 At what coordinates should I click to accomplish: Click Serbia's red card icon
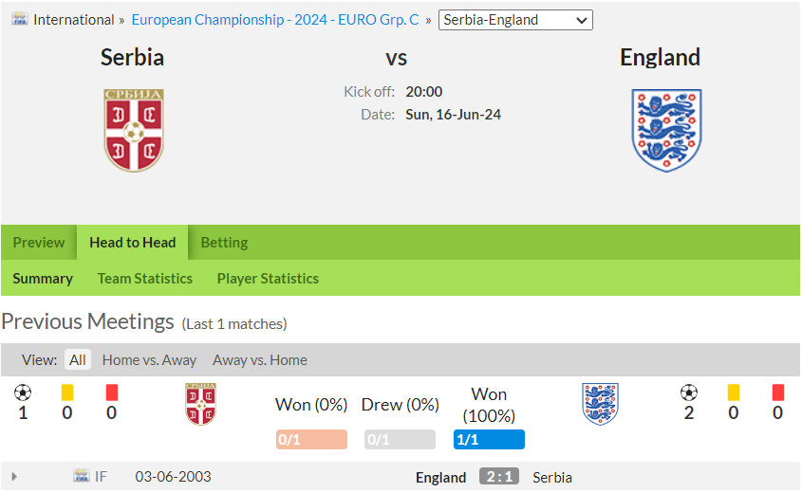pos(112,393)
